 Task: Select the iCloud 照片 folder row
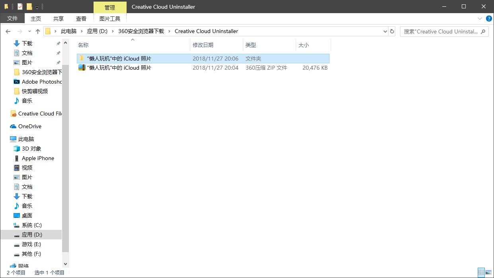pos(203,59)
